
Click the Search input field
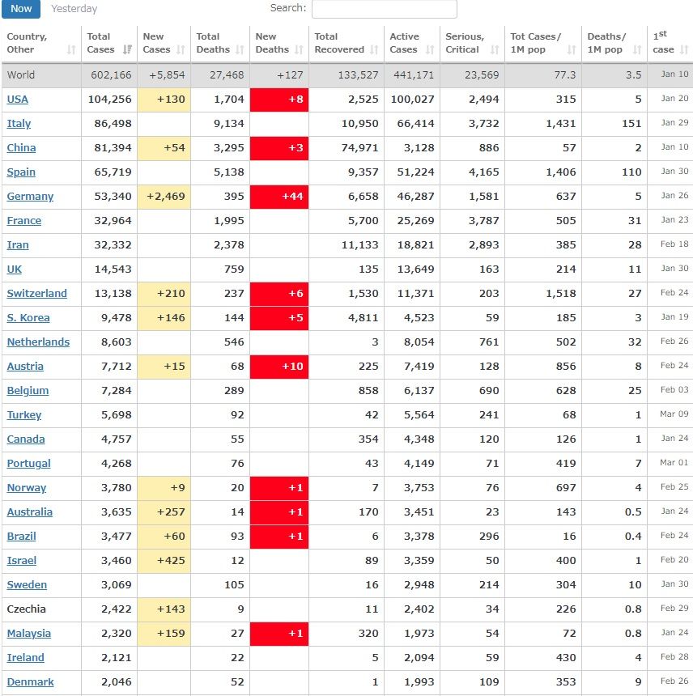tap(384, 9)
